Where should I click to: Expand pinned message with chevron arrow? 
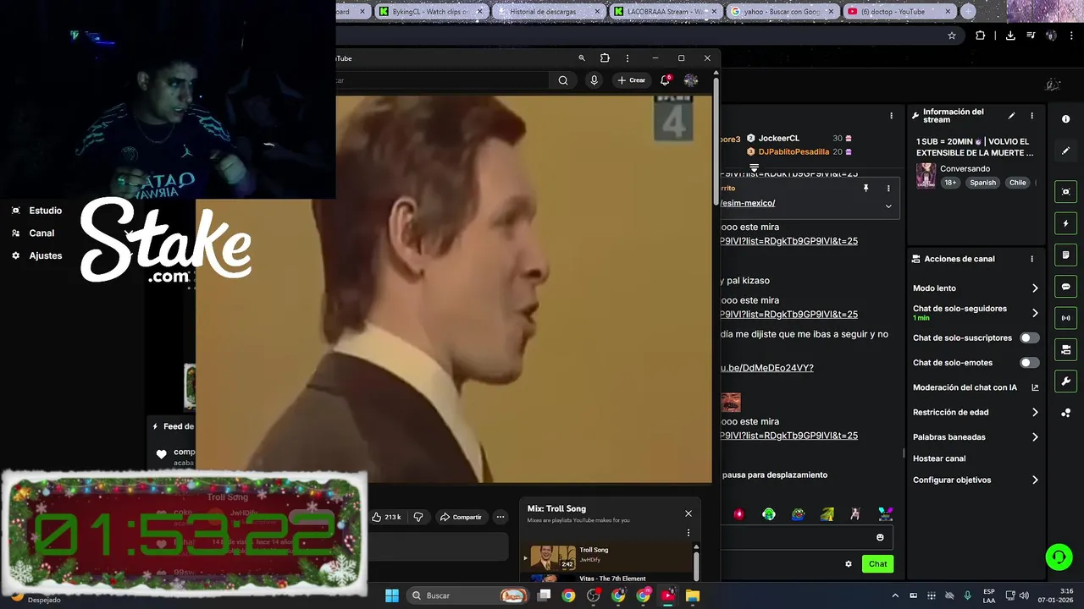pyautogui.click(x=888, y=206)
